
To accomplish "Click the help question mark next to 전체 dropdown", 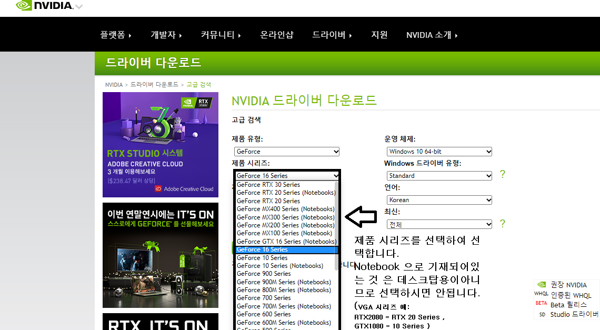I will click(x=503, y=224).
